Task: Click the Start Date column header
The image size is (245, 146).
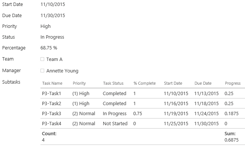Action: (173, 83)
